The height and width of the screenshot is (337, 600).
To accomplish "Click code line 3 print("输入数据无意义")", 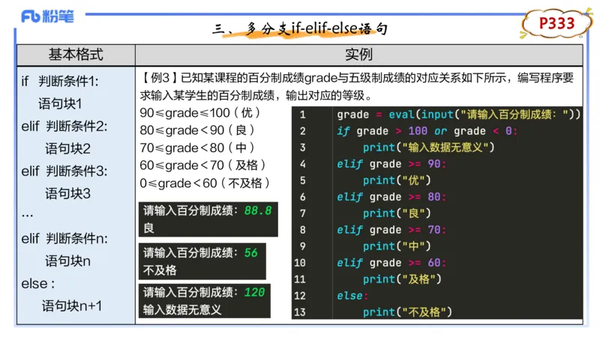I will click(428, 147).
